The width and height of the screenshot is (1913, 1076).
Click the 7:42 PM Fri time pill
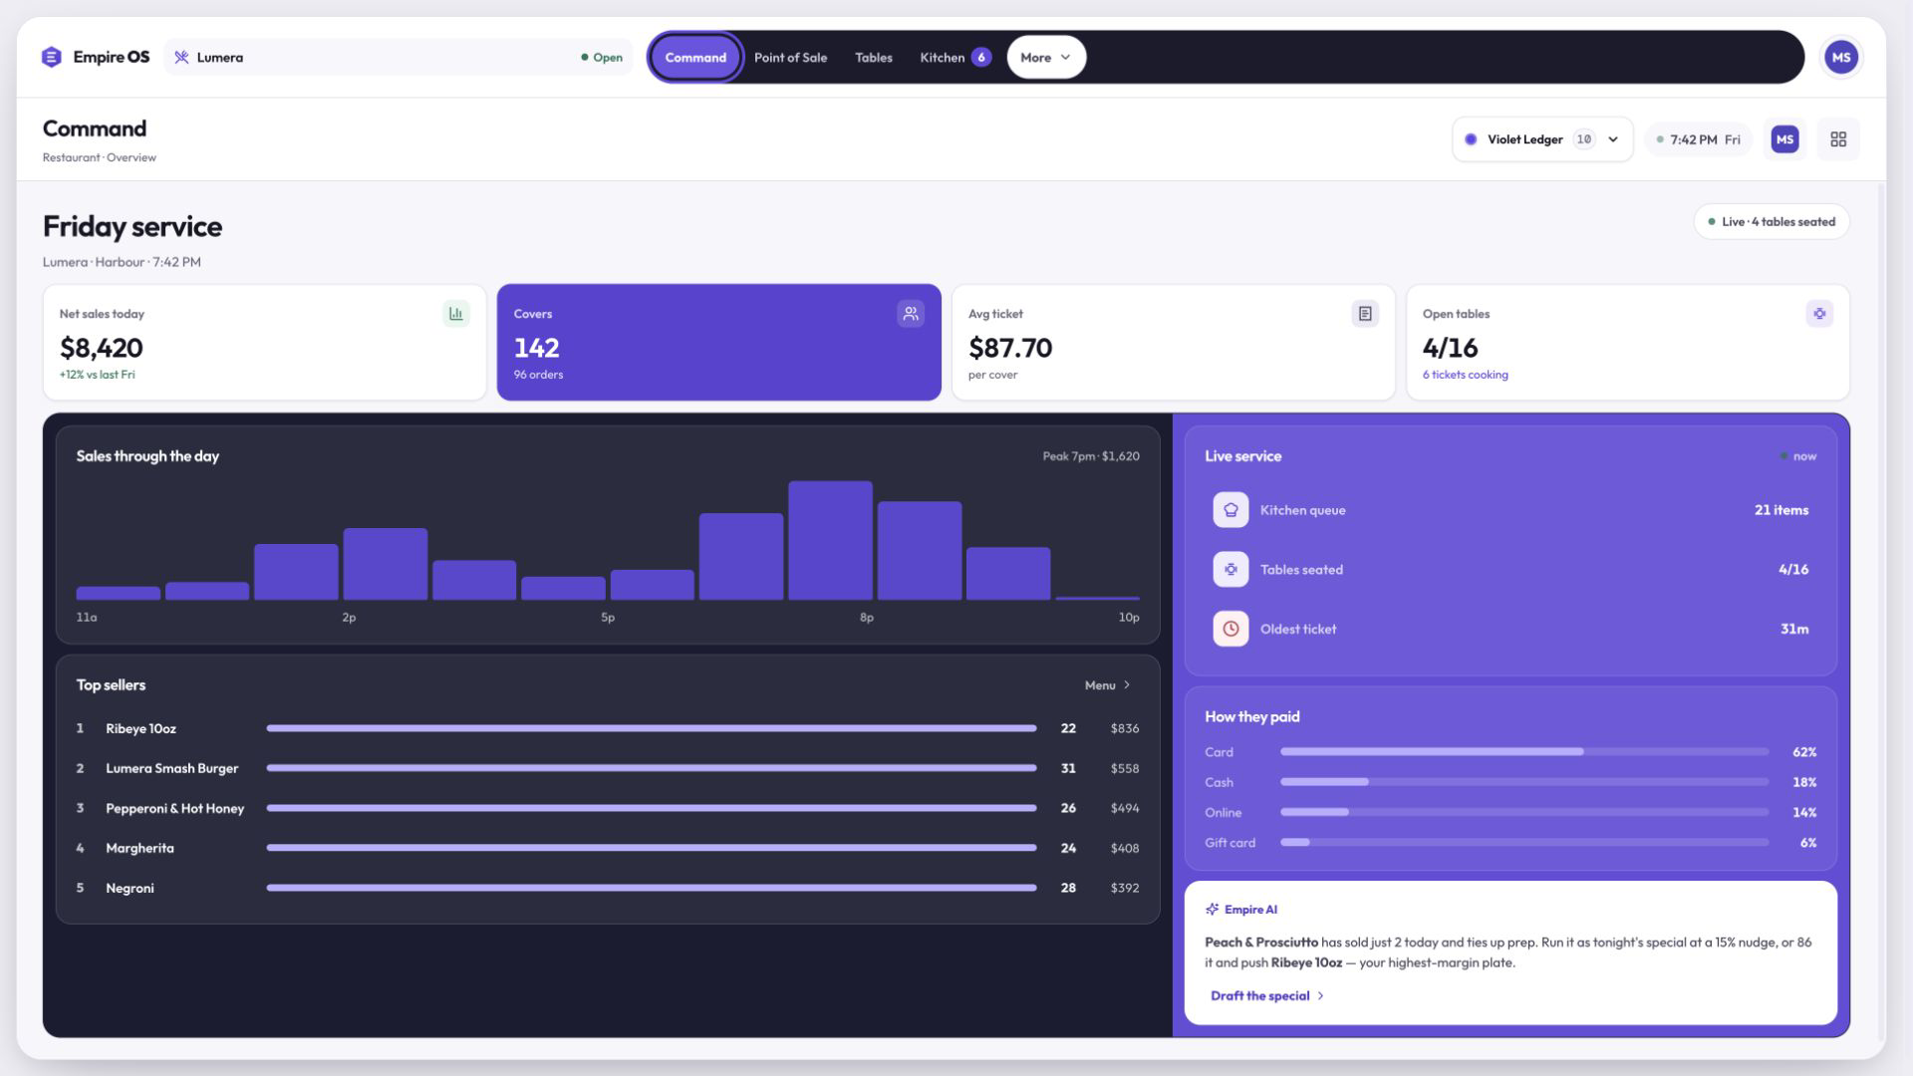pyautogui.click(x=1699, y=139)
